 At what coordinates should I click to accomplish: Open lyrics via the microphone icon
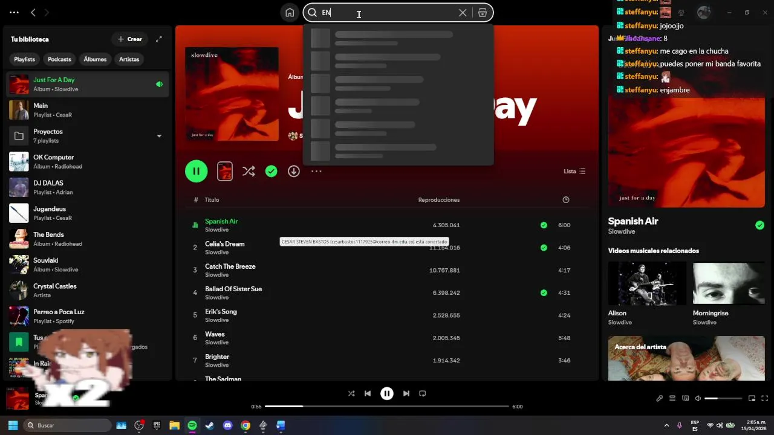(x=660, y=398)
